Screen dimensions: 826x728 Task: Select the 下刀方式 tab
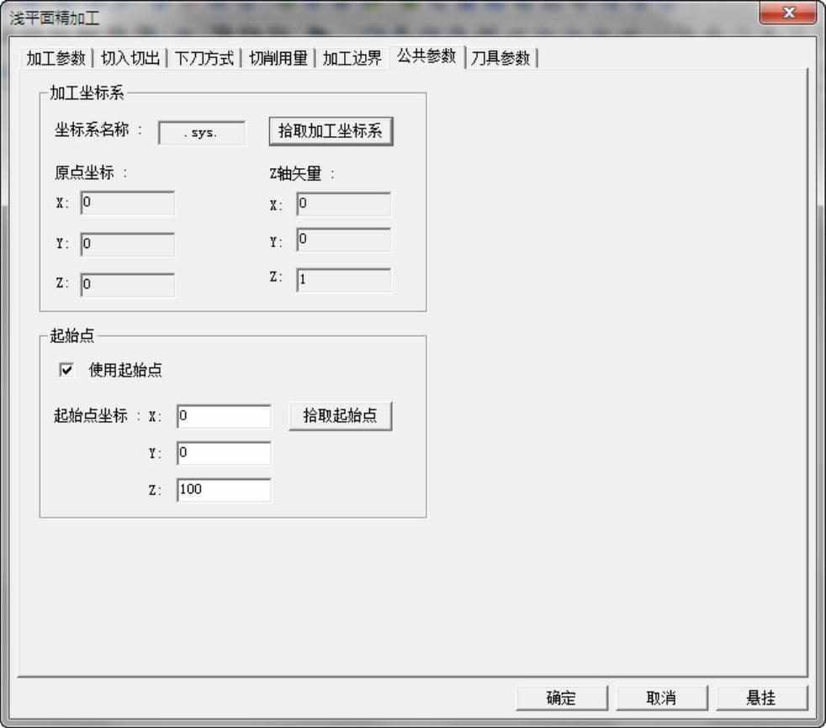[204, 58]
